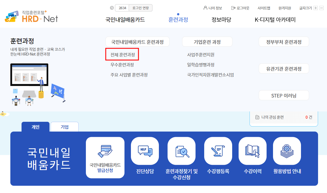Screen dimensions: 327x193
Task: Open the 정보마당 menu
Action: (x=220, y=20)
